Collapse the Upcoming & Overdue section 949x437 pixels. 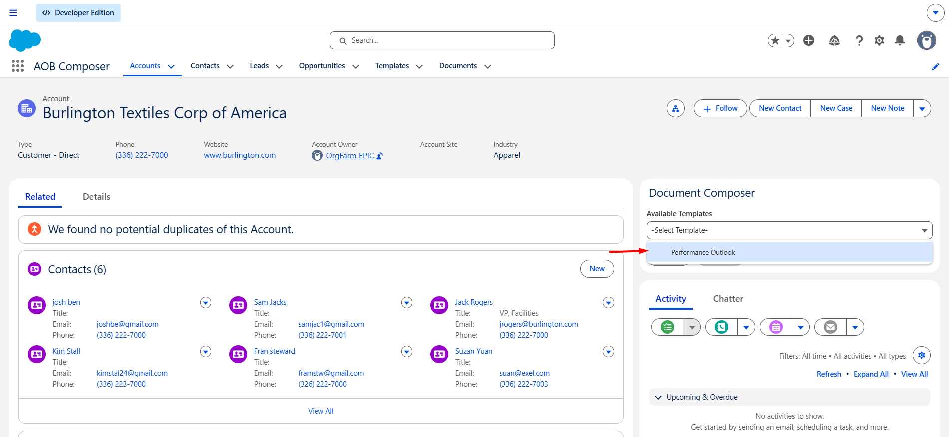pyautogui.click(x=658, y=397)
